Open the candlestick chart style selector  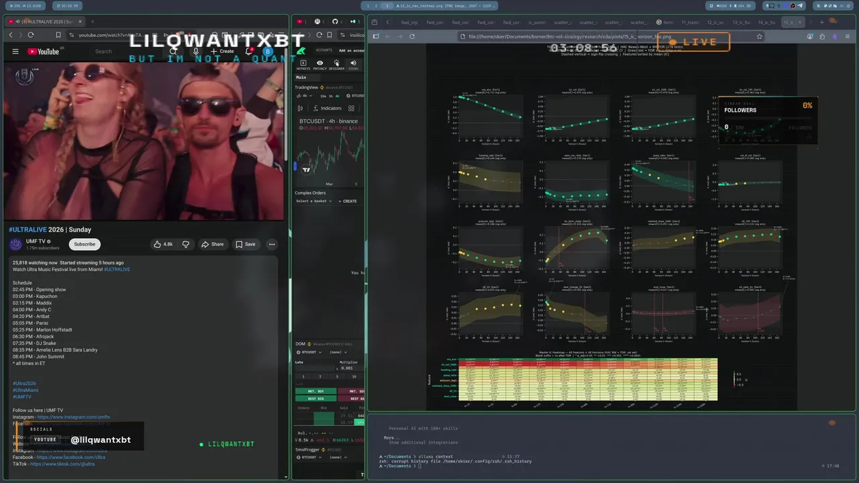(x=300, y=108)
